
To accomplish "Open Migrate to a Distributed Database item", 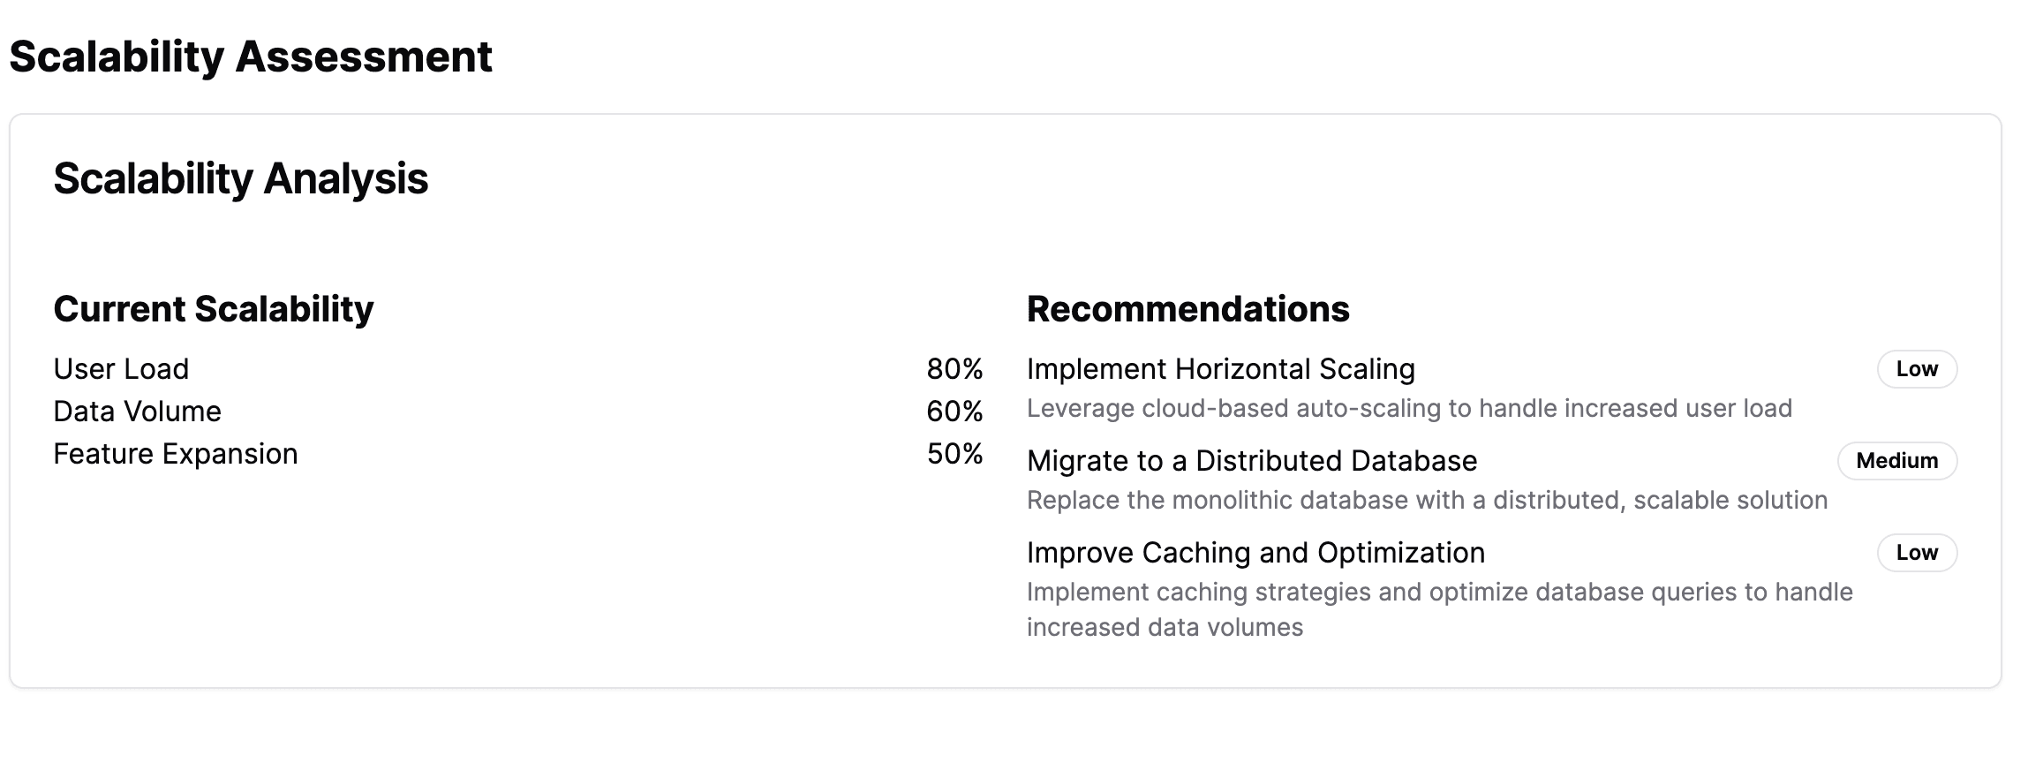I will coord(1252,461).
